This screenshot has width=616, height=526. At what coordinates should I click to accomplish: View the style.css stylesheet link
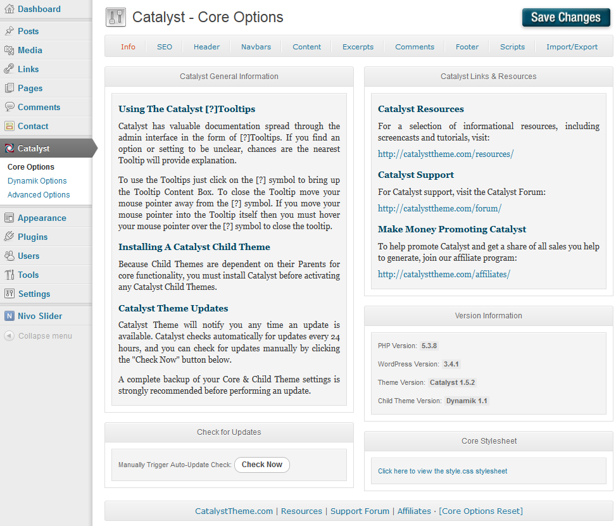[x=443, y=471]
